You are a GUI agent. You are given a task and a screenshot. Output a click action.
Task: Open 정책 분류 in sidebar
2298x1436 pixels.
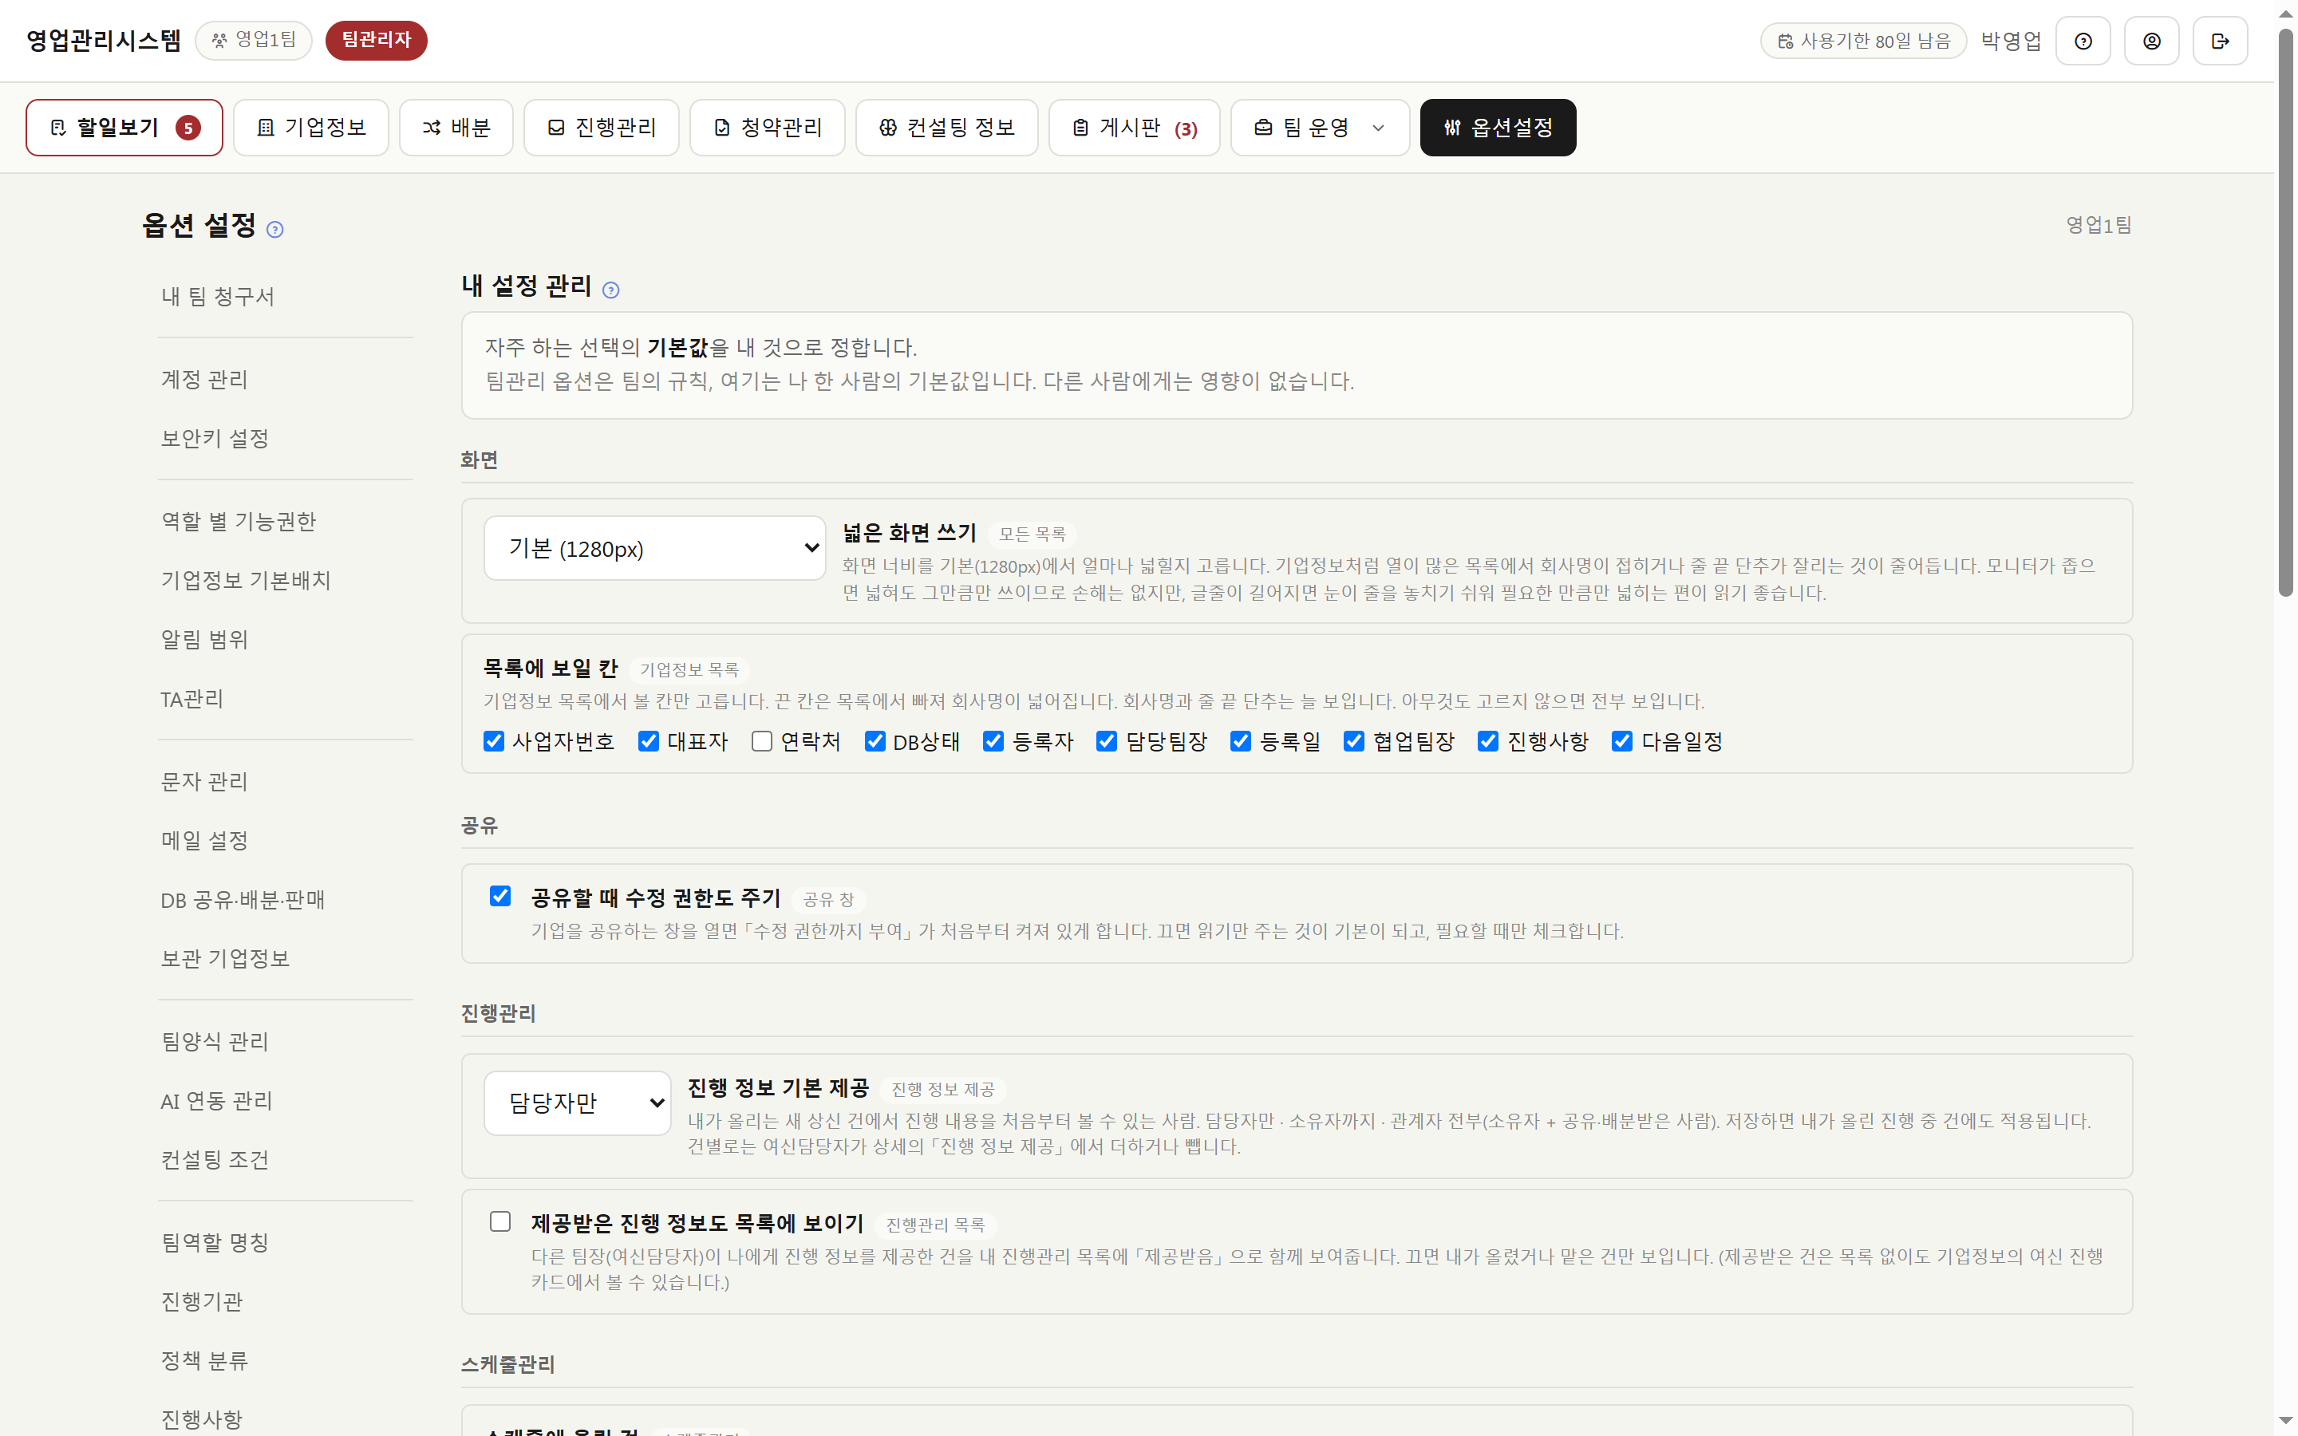[x=204, y=1361]
